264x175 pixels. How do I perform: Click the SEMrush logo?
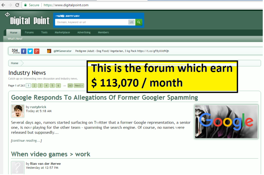pyautogui.click(x=67, y=16)
